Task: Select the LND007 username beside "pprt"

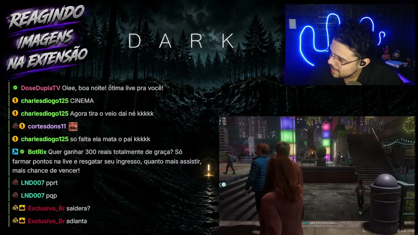Action: pos(33,183)
